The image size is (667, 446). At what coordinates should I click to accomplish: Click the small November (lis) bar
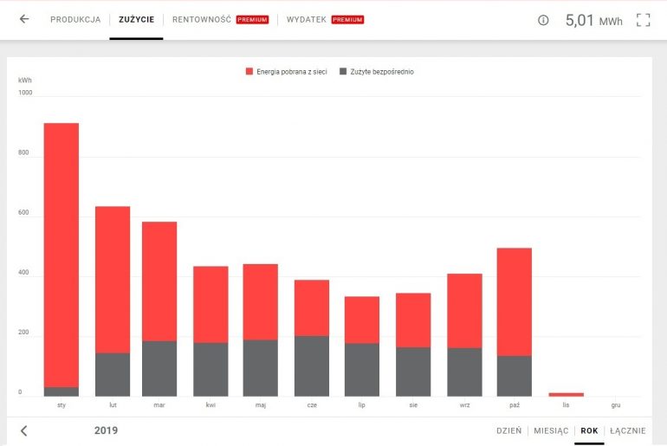click(566, 394)
